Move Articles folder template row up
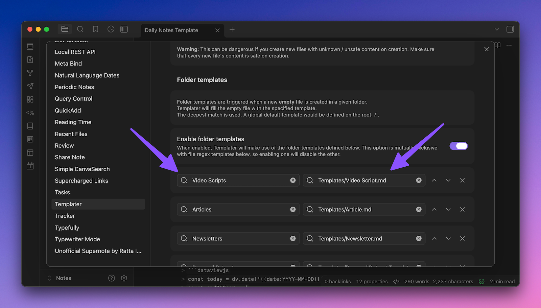 tap(434, 210)
